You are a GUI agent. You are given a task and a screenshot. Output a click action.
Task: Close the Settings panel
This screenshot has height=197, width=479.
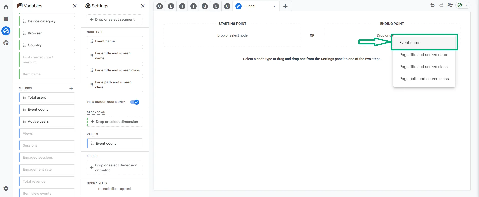(x=143, y=6)
